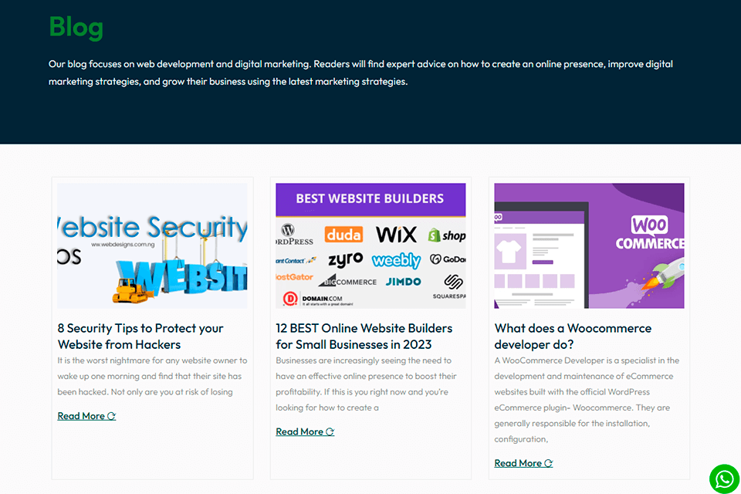Click the 'A WooCommerce Developer is a specialist' excerpt
Image resolution: width=741 pixels, height=494 pixels.
(587, 400)
